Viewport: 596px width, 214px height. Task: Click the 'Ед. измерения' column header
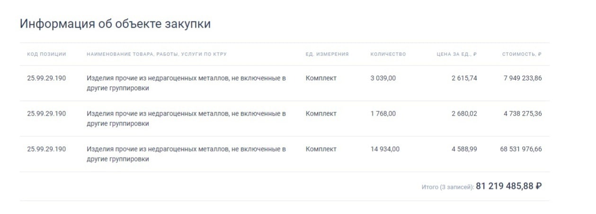pos(327,54)
